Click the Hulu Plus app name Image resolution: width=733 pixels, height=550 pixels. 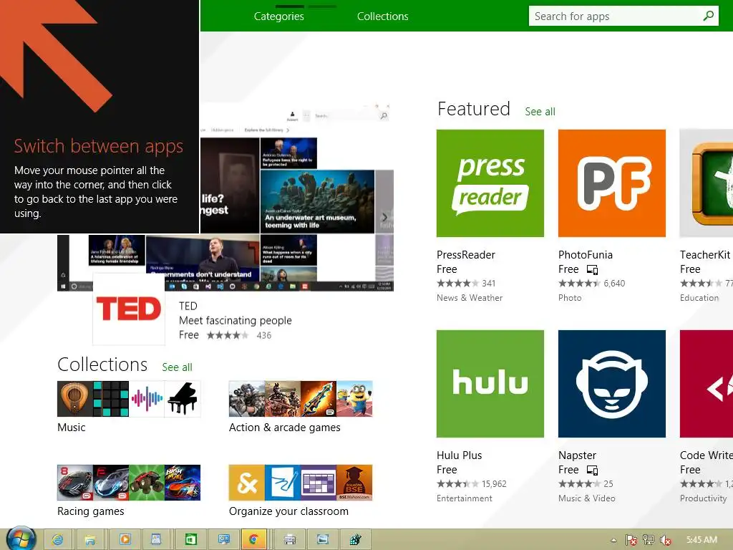[x=459, y=455]
